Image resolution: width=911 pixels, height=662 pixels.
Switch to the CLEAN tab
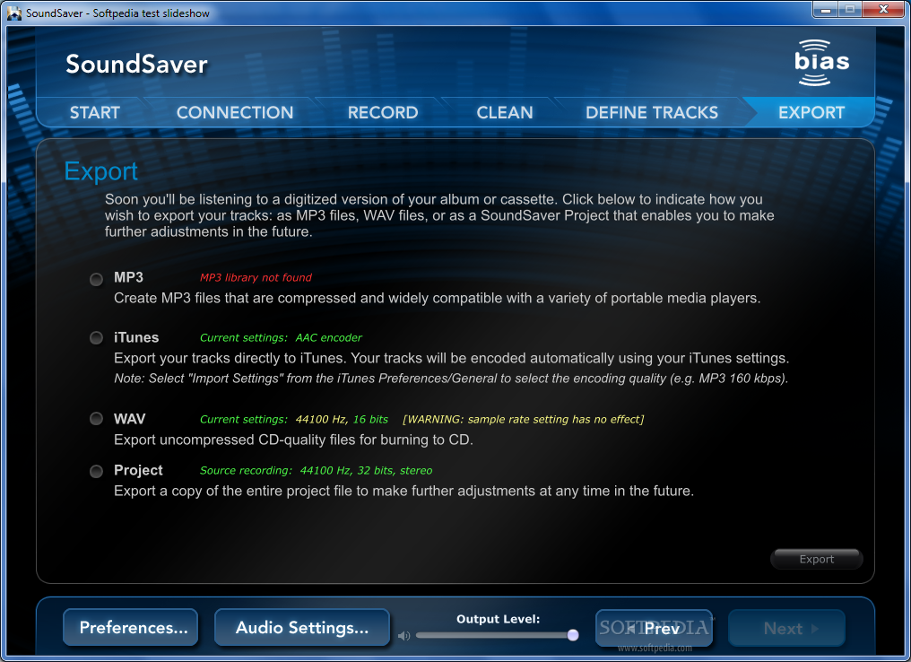pos(504,112)
